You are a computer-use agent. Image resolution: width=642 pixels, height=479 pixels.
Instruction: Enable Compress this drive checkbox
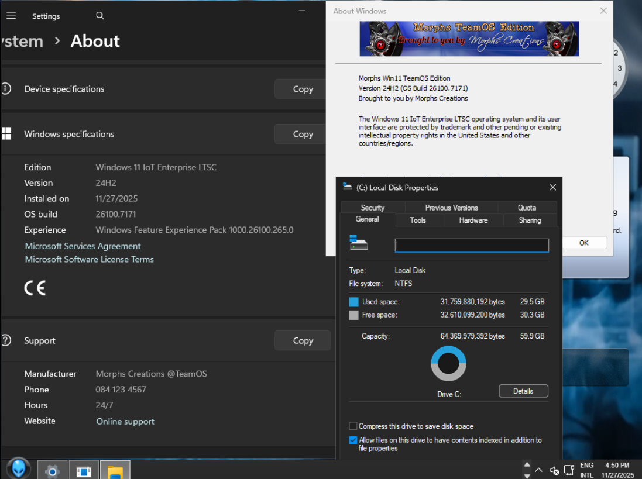coord(353,426)
